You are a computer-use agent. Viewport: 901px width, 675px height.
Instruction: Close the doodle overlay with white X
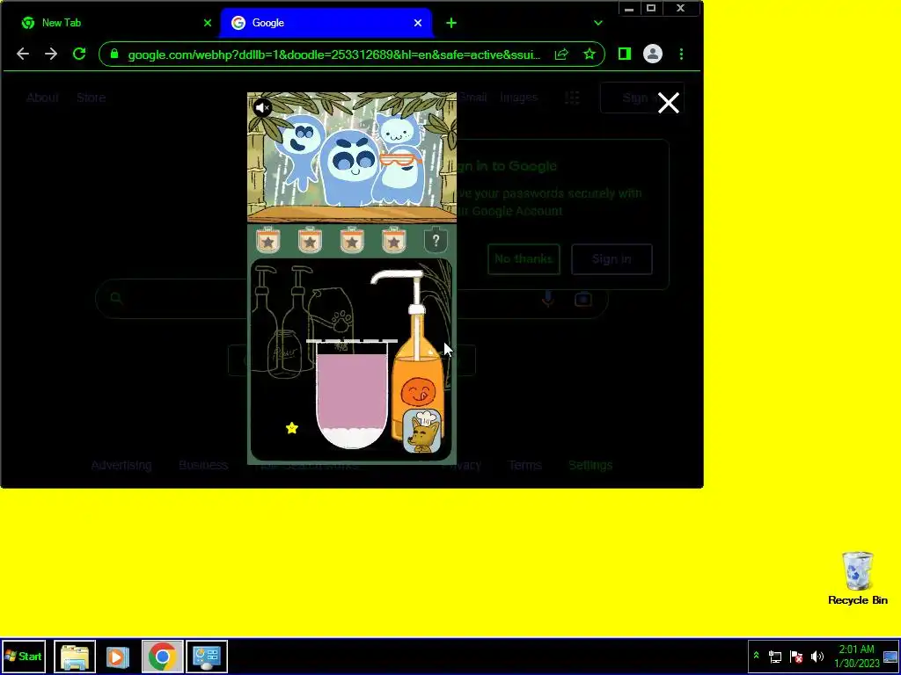pos(669,104)
